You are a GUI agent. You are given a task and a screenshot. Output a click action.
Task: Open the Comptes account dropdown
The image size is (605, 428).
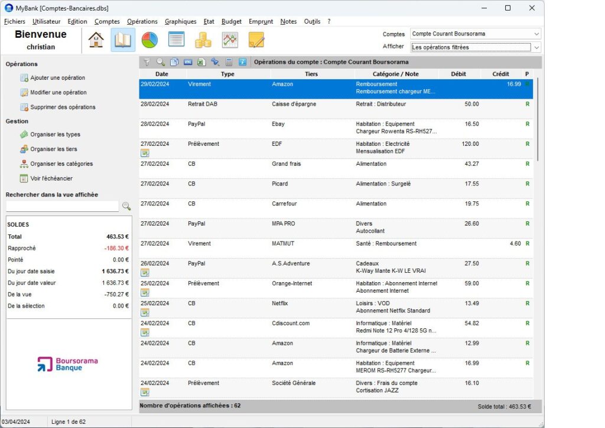coord(476,34)
